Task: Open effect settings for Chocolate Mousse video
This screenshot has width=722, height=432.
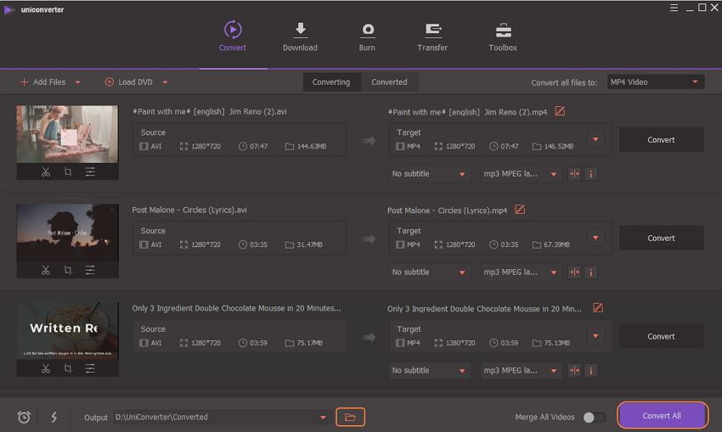Action: [90, 368]
